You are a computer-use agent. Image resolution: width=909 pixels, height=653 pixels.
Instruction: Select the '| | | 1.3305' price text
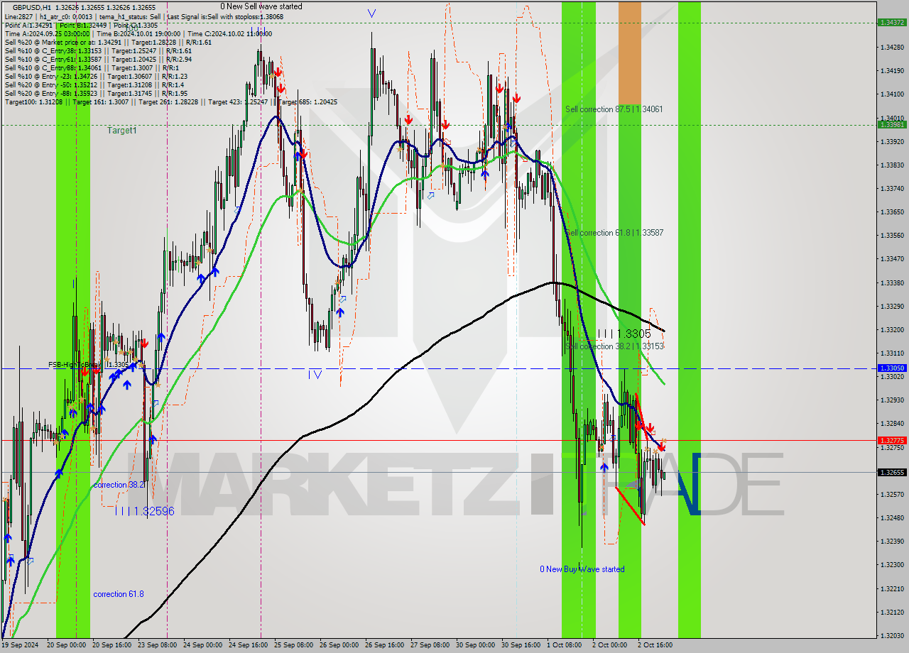624,334
